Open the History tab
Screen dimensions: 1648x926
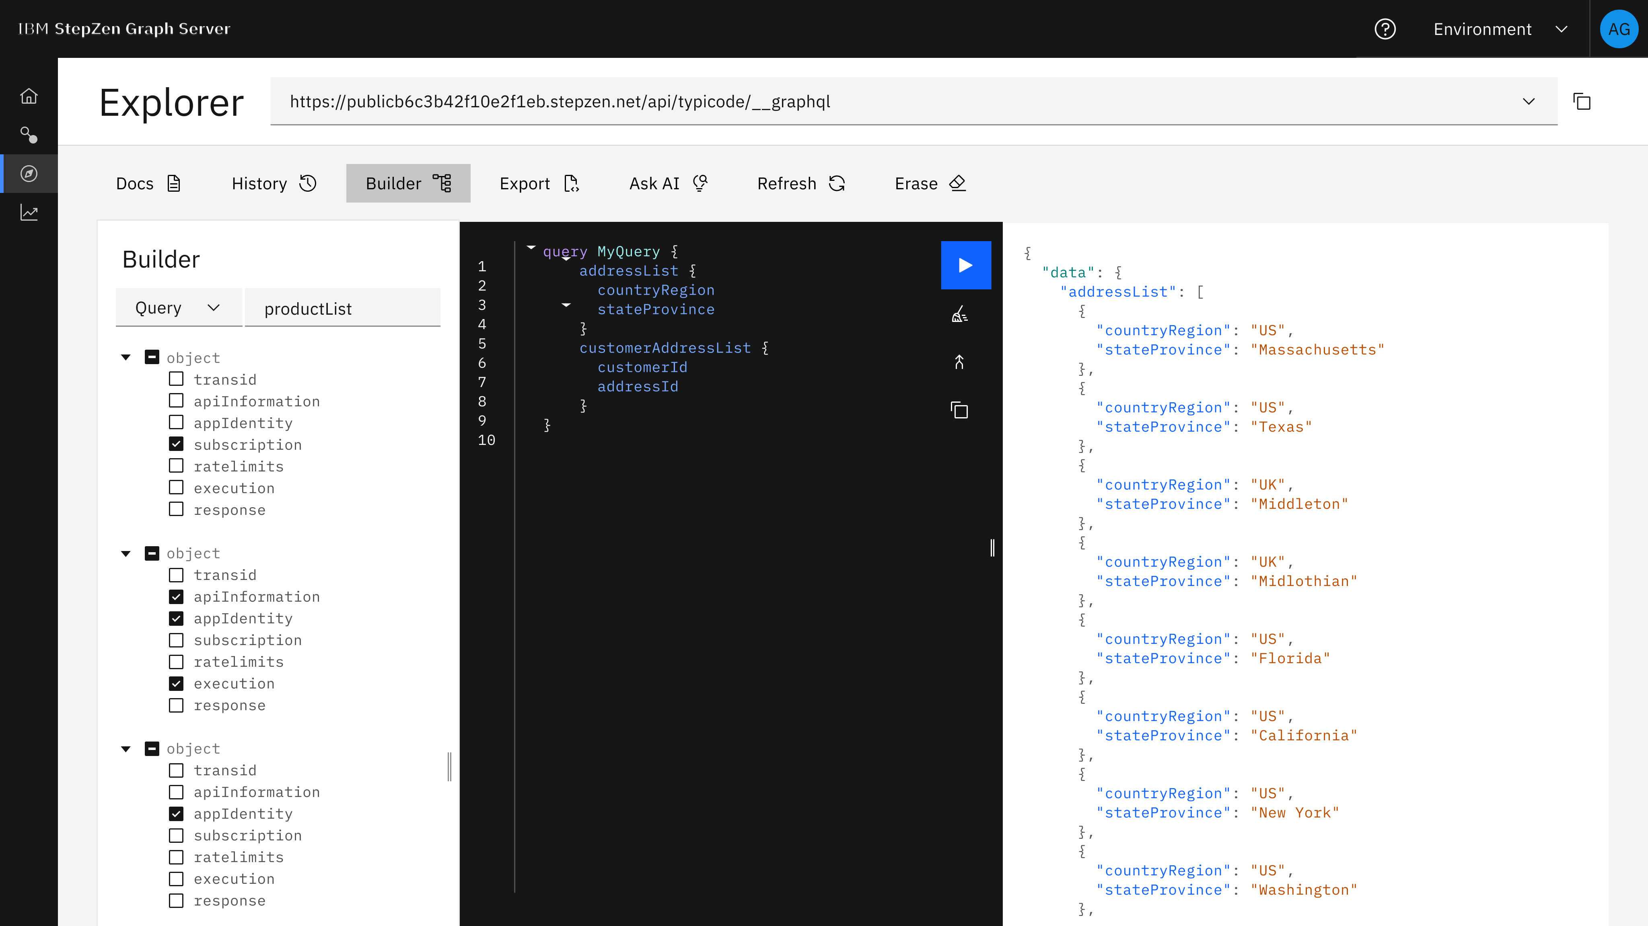tap(274, 183)
